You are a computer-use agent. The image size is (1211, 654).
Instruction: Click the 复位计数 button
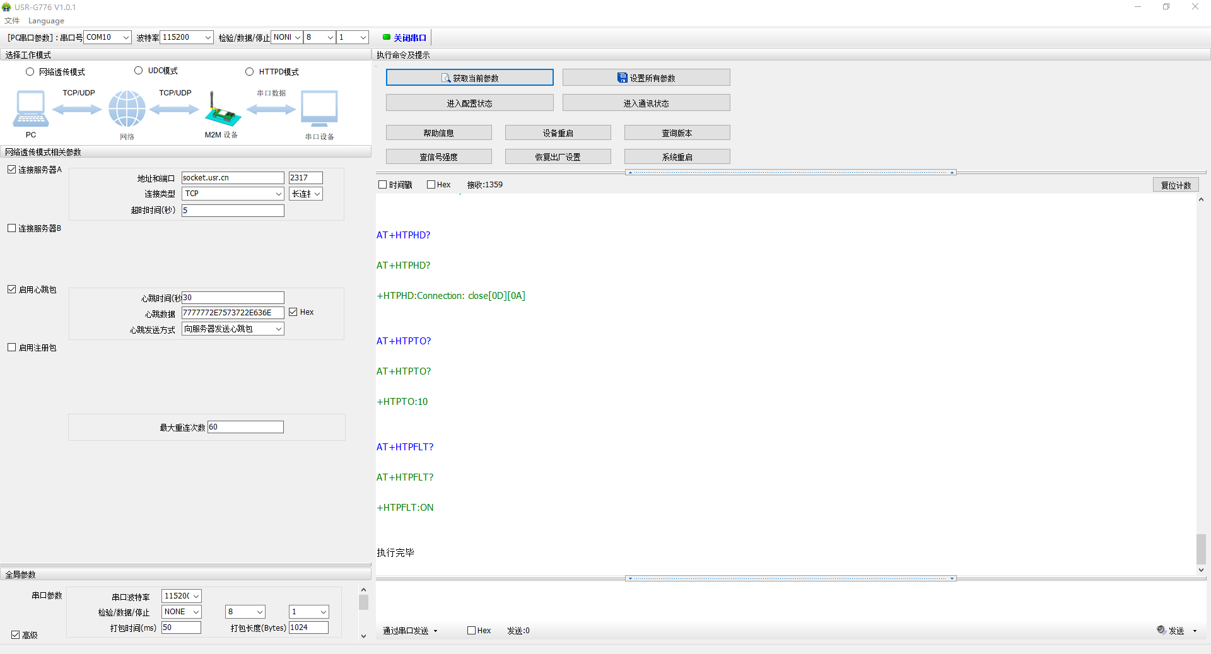(x=1176, y=185)
